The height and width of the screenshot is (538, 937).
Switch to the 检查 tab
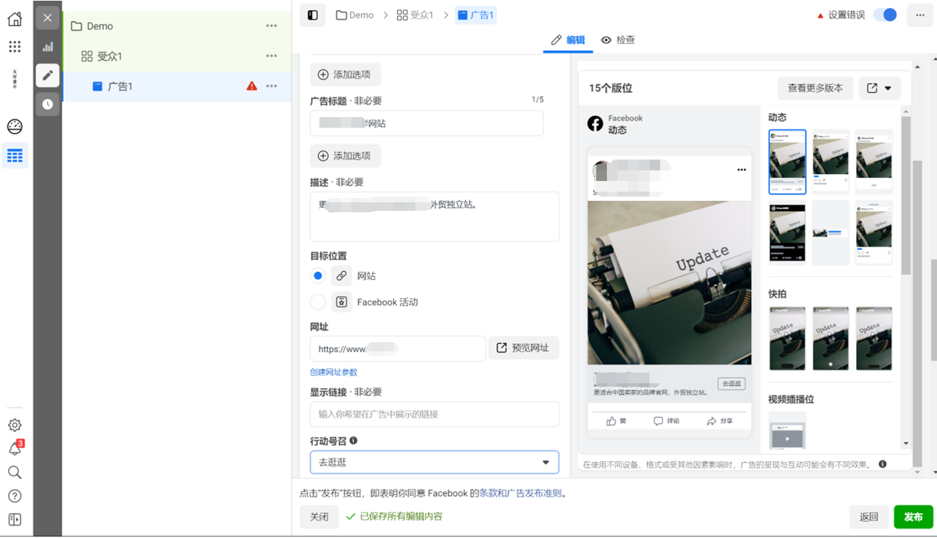pyautogui.click(x=618, y=40)
